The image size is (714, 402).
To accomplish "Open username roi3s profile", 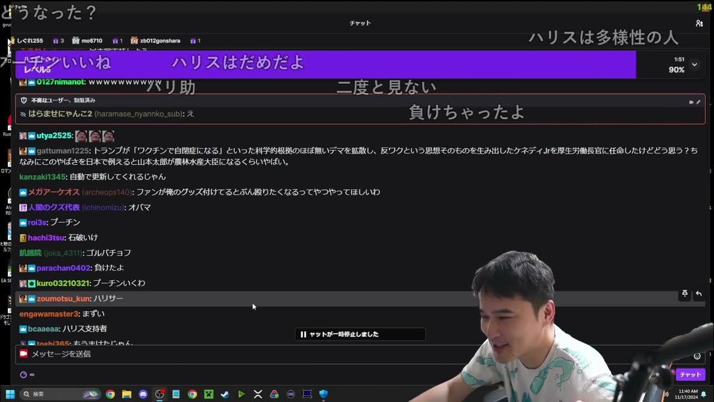I will (37, 223).
